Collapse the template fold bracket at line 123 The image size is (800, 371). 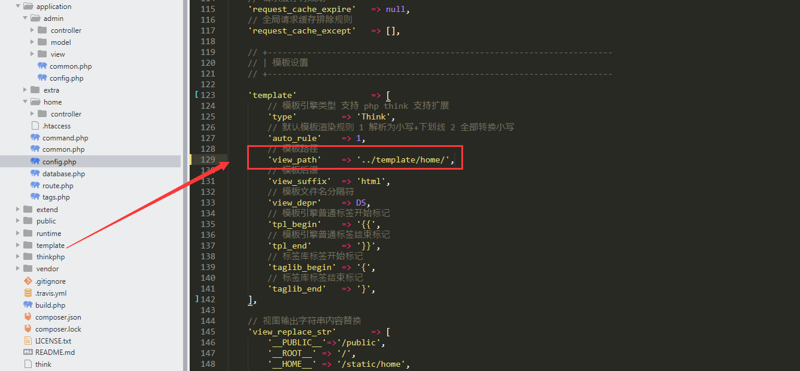click(196, 94)
